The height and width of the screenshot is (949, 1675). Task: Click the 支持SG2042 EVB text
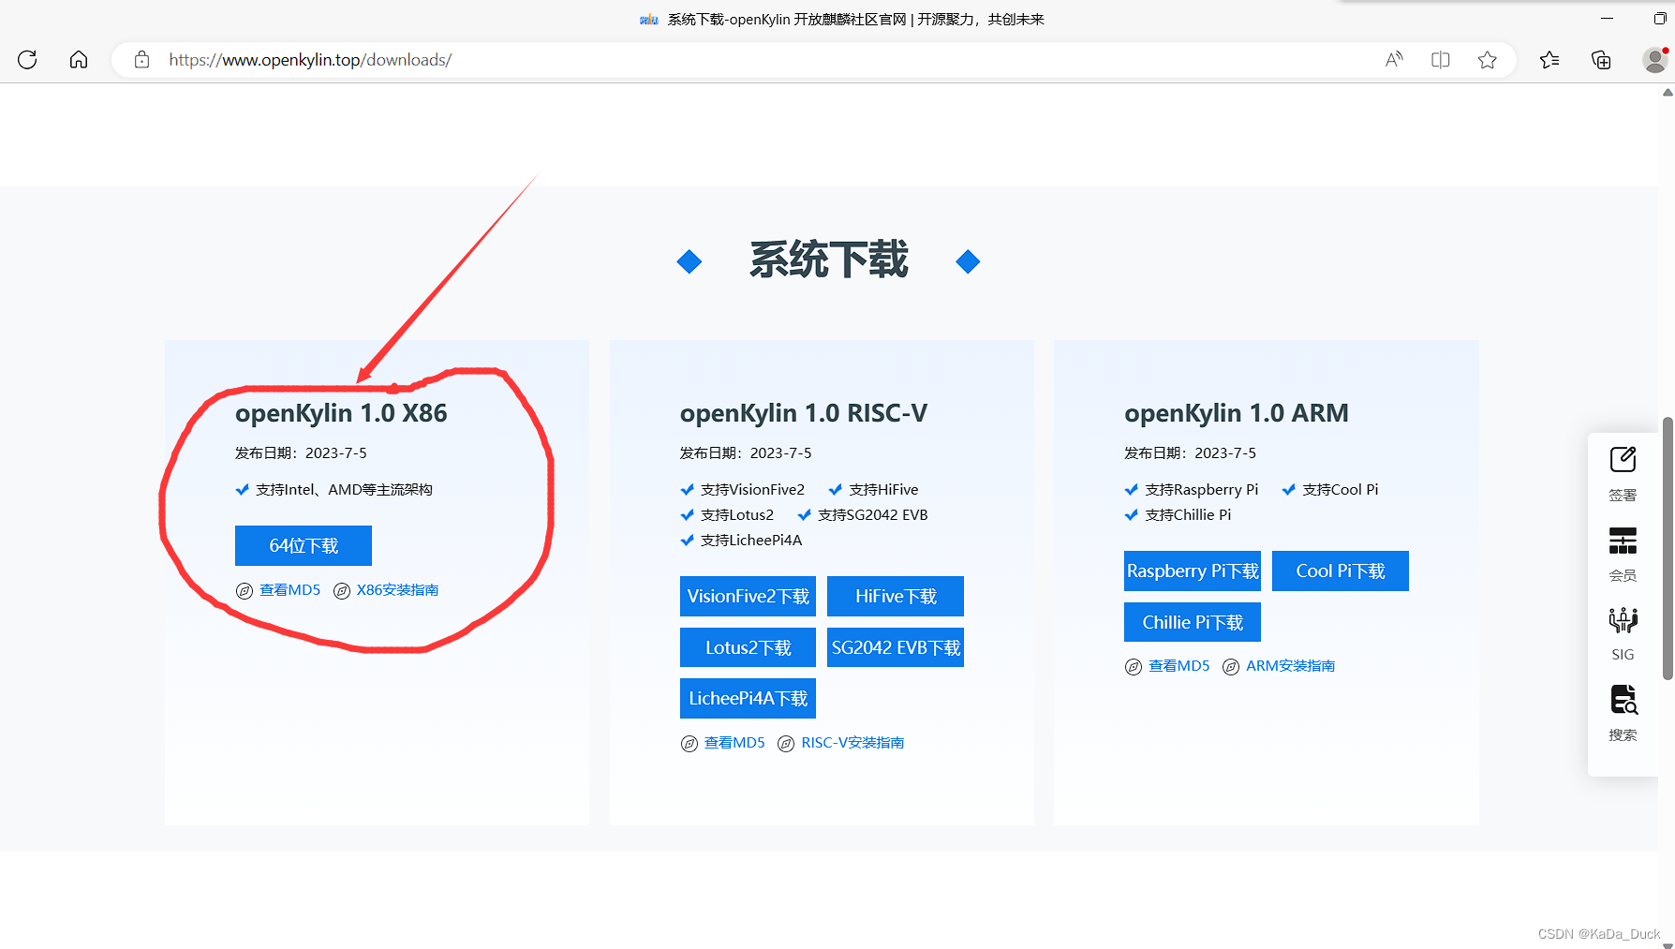click(872, 515)
